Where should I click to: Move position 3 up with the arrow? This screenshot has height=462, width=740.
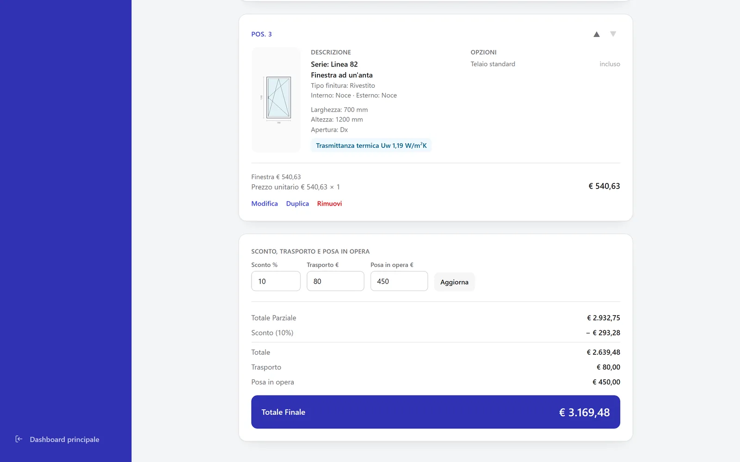click(x=597, y=34)
